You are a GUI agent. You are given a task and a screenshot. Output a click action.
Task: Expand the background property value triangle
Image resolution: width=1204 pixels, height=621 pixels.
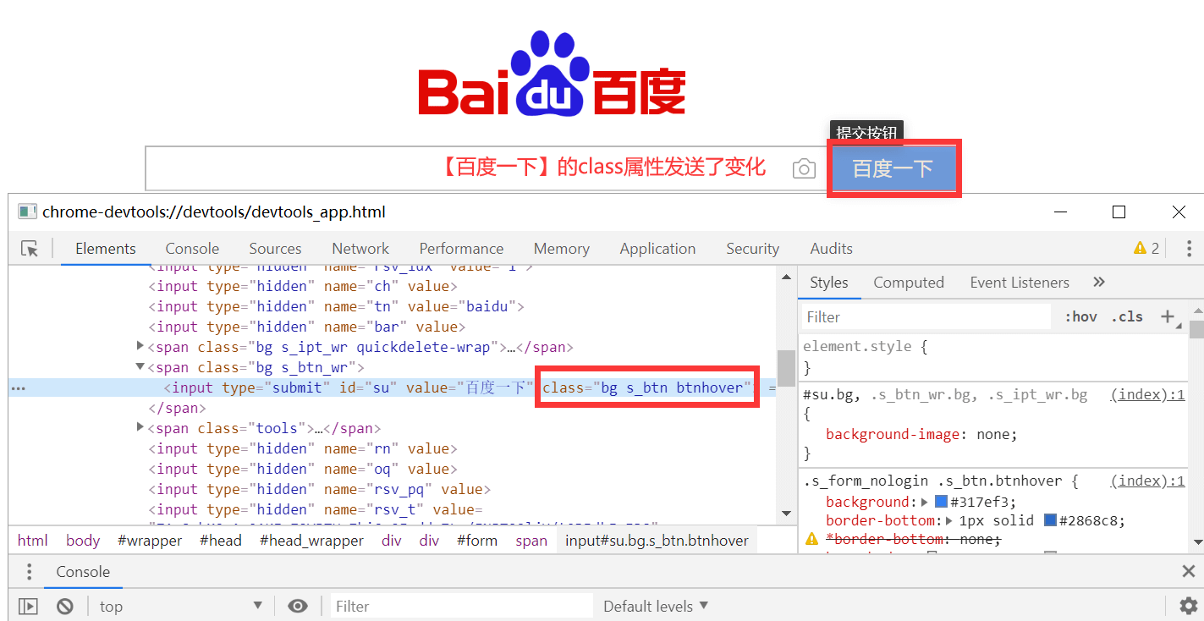pyautogui.click(x=926, y=502)
